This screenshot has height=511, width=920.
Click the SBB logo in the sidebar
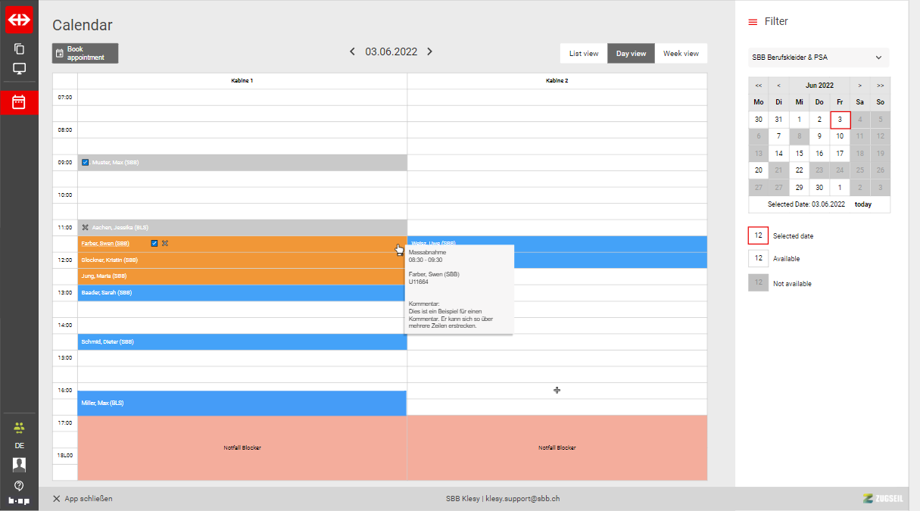pyautogui.click(x=19, y=20)
